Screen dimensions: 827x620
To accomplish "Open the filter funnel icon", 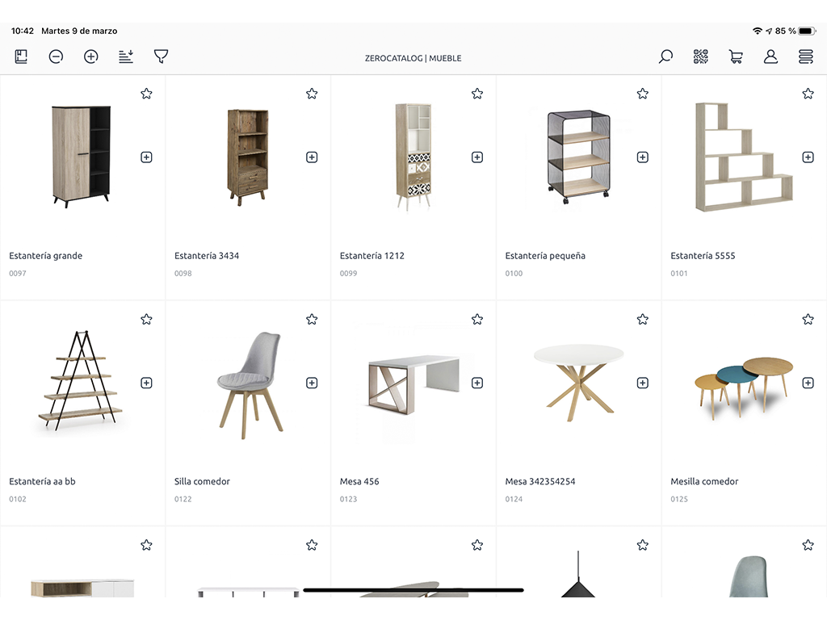I will [161, 57].
